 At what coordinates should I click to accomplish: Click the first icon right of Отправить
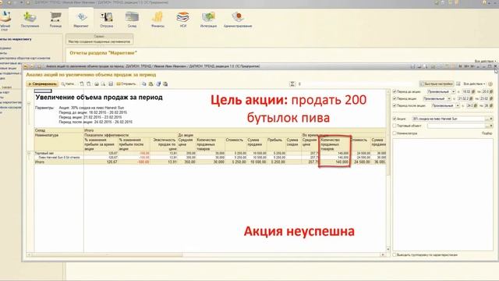[x=143, y=84]
